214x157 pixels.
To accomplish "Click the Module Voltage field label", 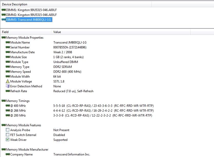I will point(21,81).
